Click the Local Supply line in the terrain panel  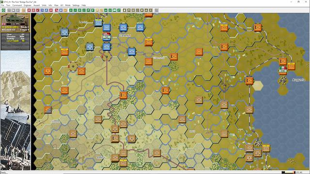point(15,41)
